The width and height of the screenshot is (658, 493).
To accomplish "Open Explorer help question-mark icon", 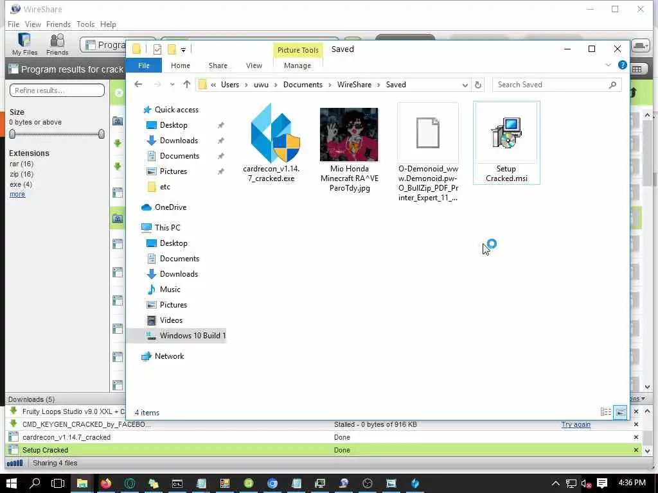I will click(x=622, y=65).
